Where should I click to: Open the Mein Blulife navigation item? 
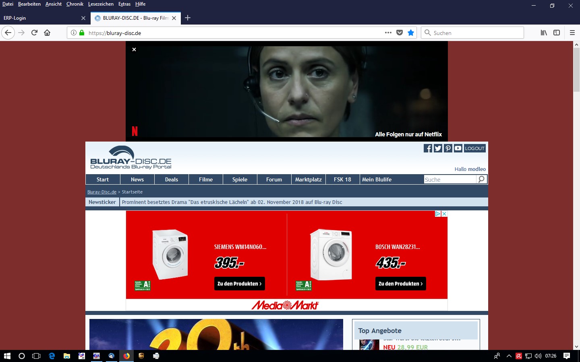[377, 179]
